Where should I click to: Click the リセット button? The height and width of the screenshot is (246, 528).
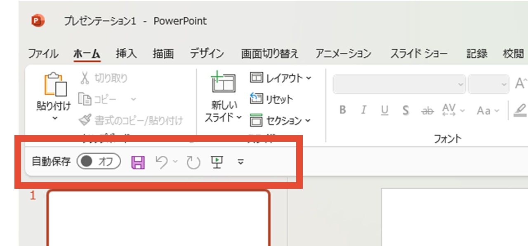click(x=271, y=99)
